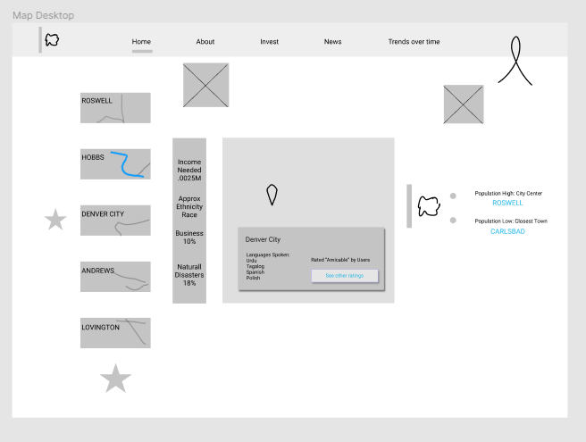
Task: Click the Polish language entry
Action: click(253, 278)
